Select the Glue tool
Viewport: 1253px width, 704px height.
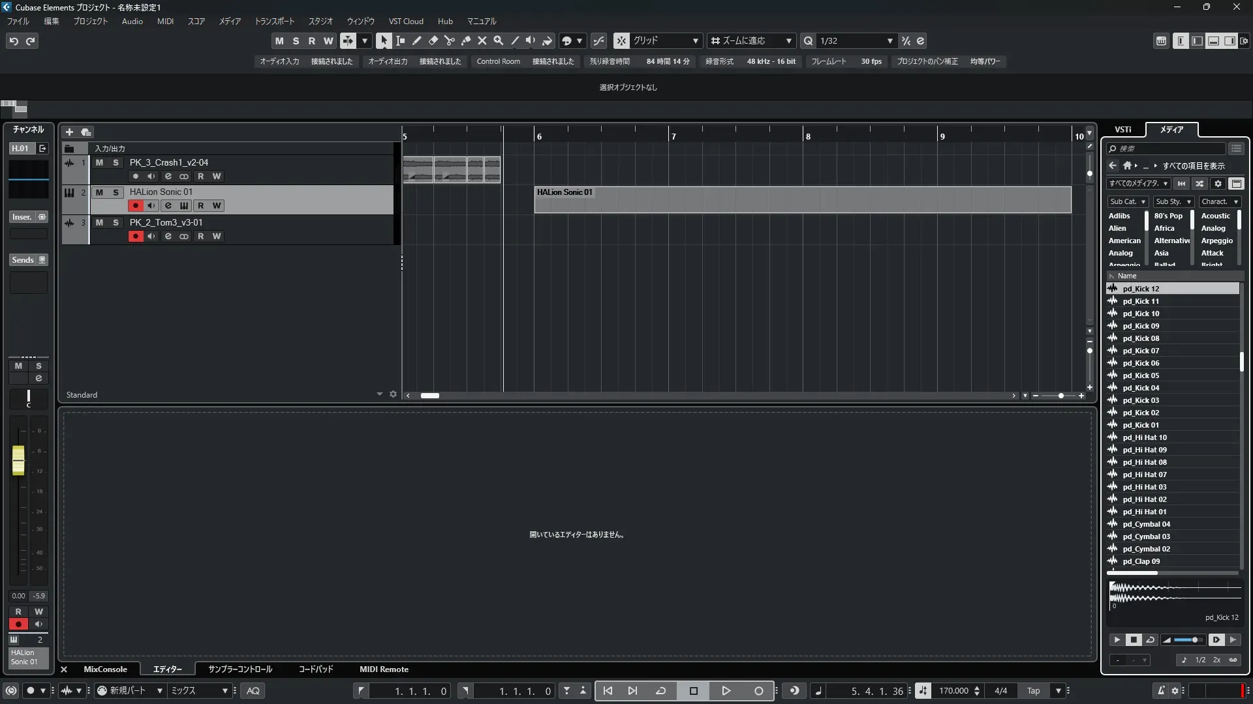[x=465, y=40]
